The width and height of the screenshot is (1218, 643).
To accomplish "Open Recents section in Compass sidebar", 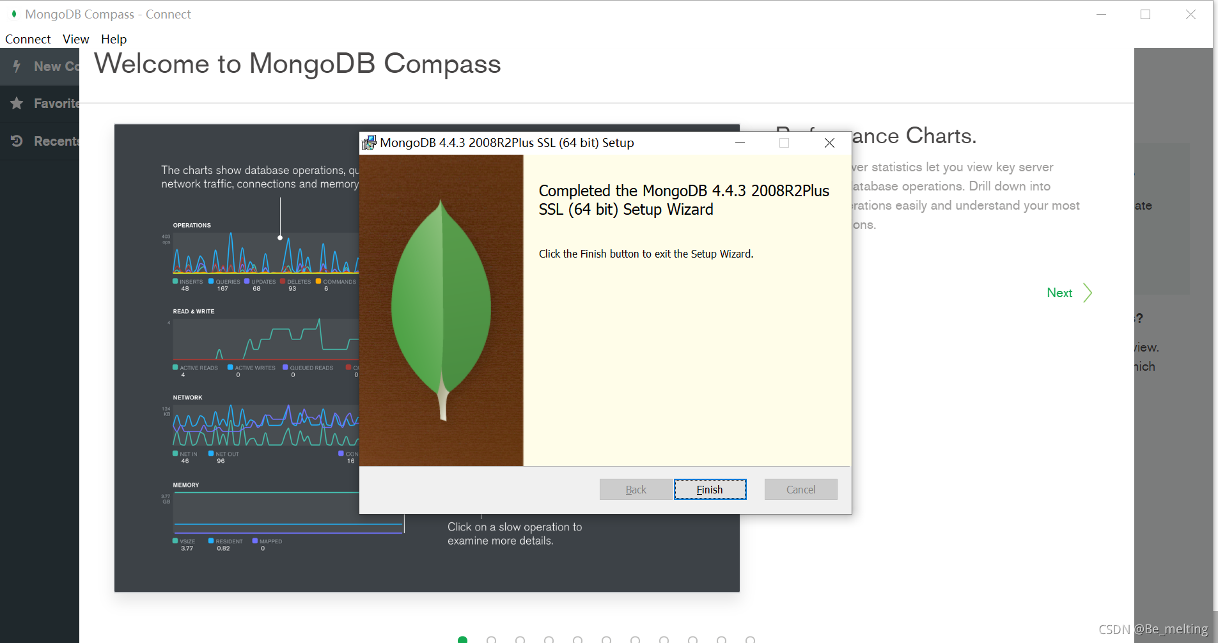I will pos(40,141).
